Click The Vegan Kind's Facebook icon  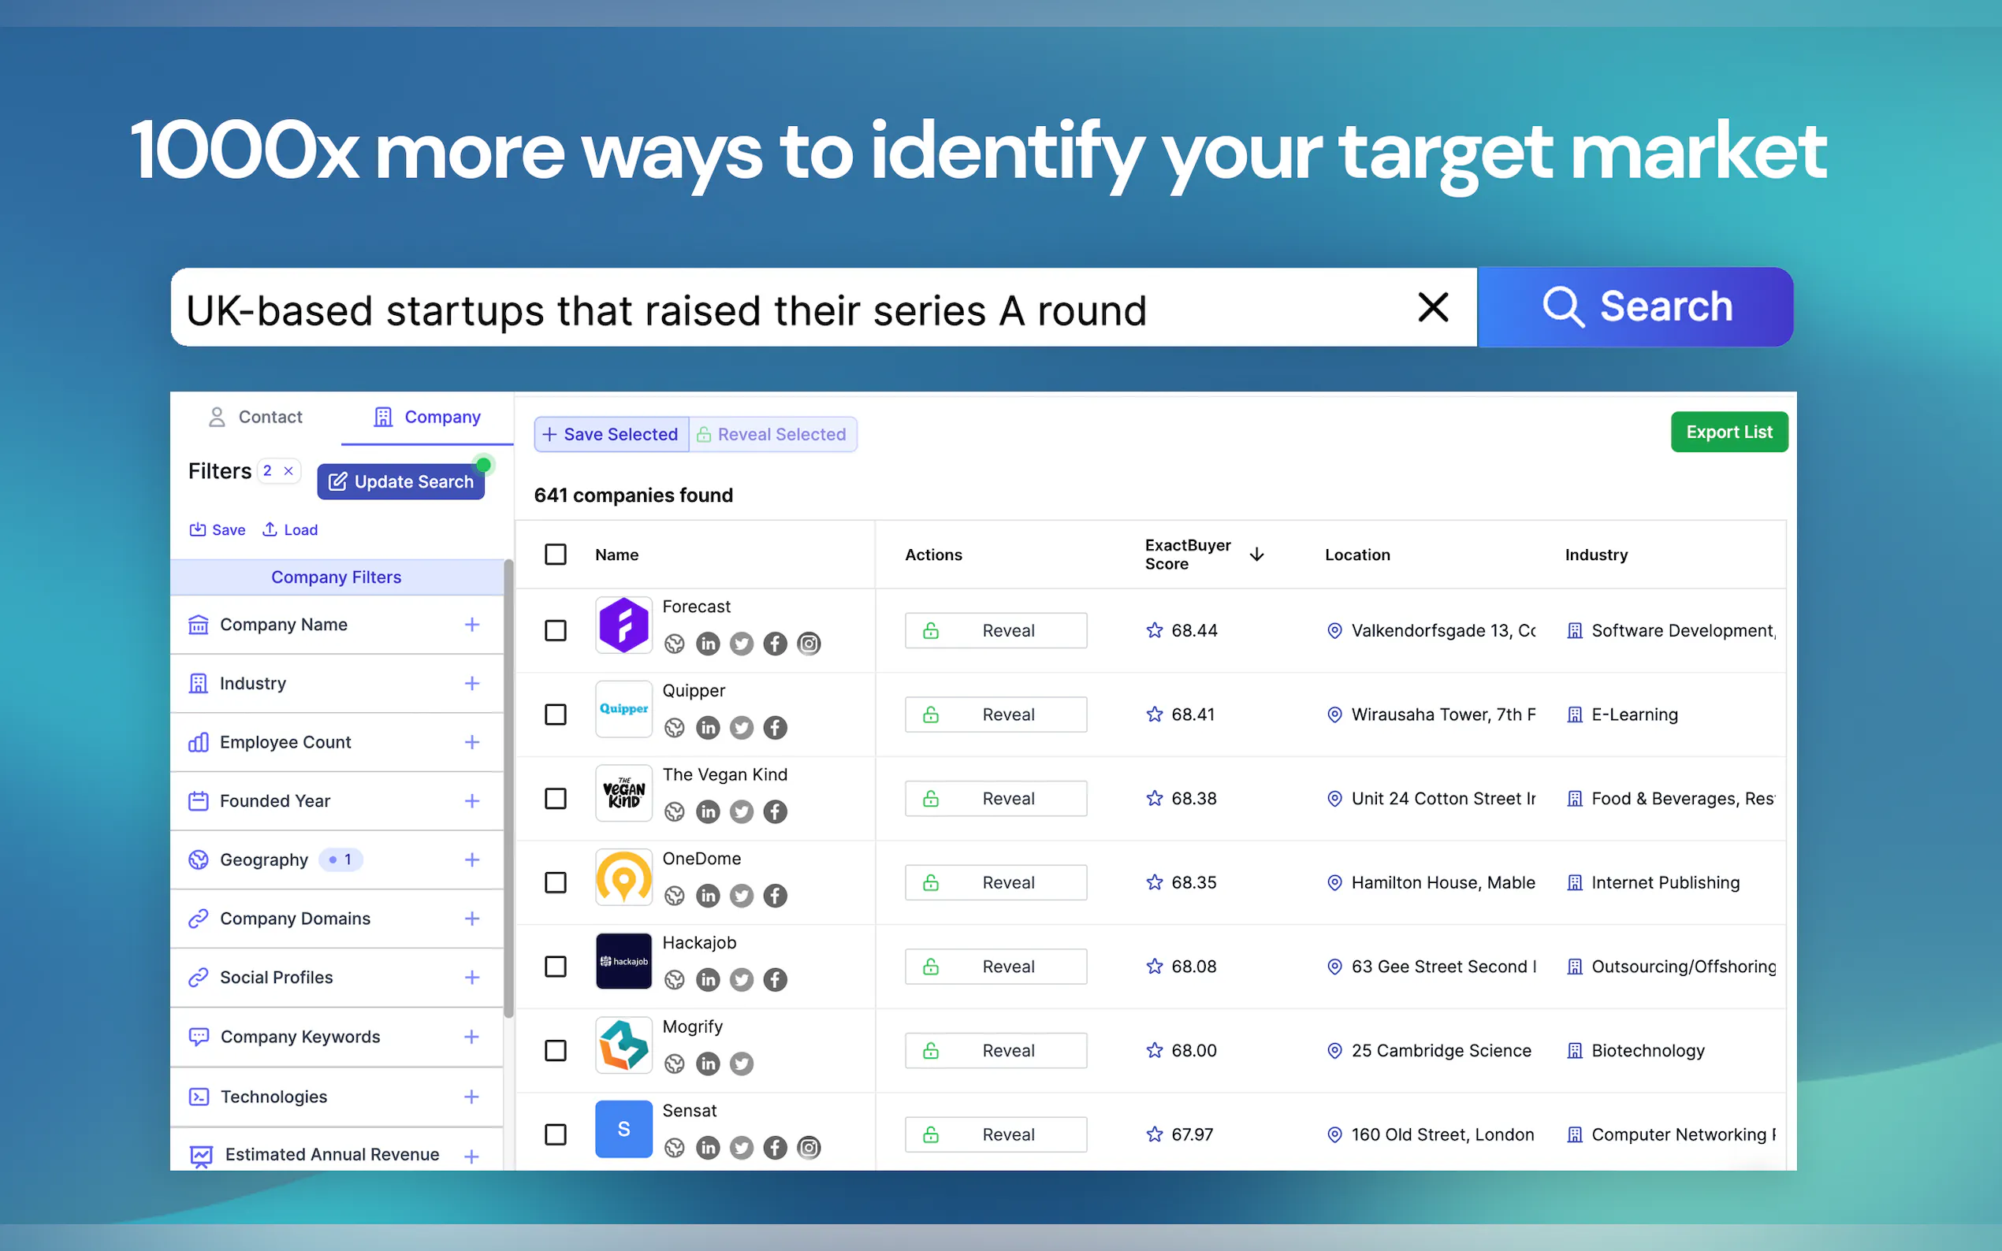775,811
